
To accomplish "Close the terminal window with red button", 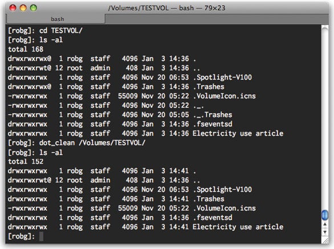I will [x=13, y=8].
